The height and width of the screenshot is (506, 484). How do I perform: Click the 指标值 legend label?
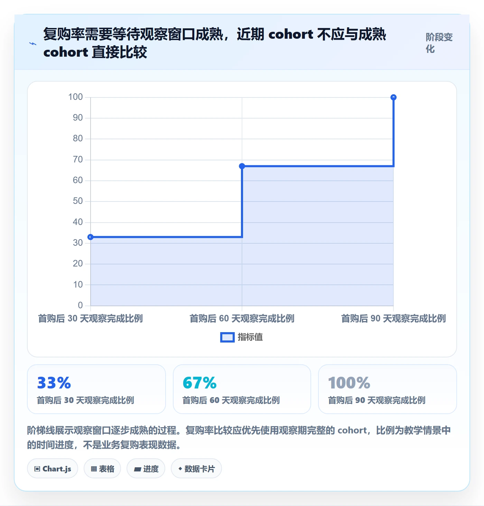250,337
